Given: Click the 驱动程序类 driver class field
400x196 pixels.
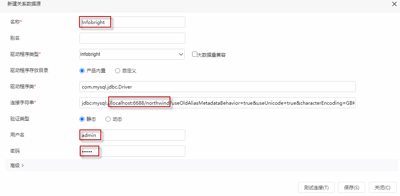Looking at the screenshot, I should pos(217,87).
